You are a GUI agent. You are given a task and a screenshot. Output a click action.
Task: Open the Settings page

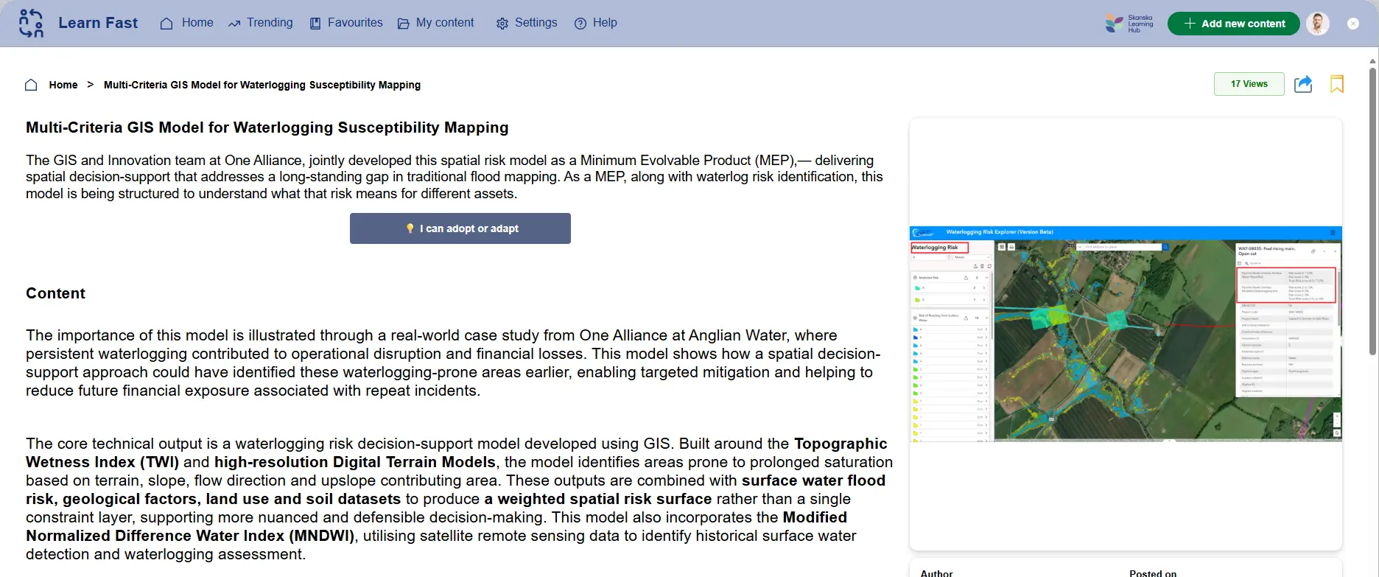point(527,23)
